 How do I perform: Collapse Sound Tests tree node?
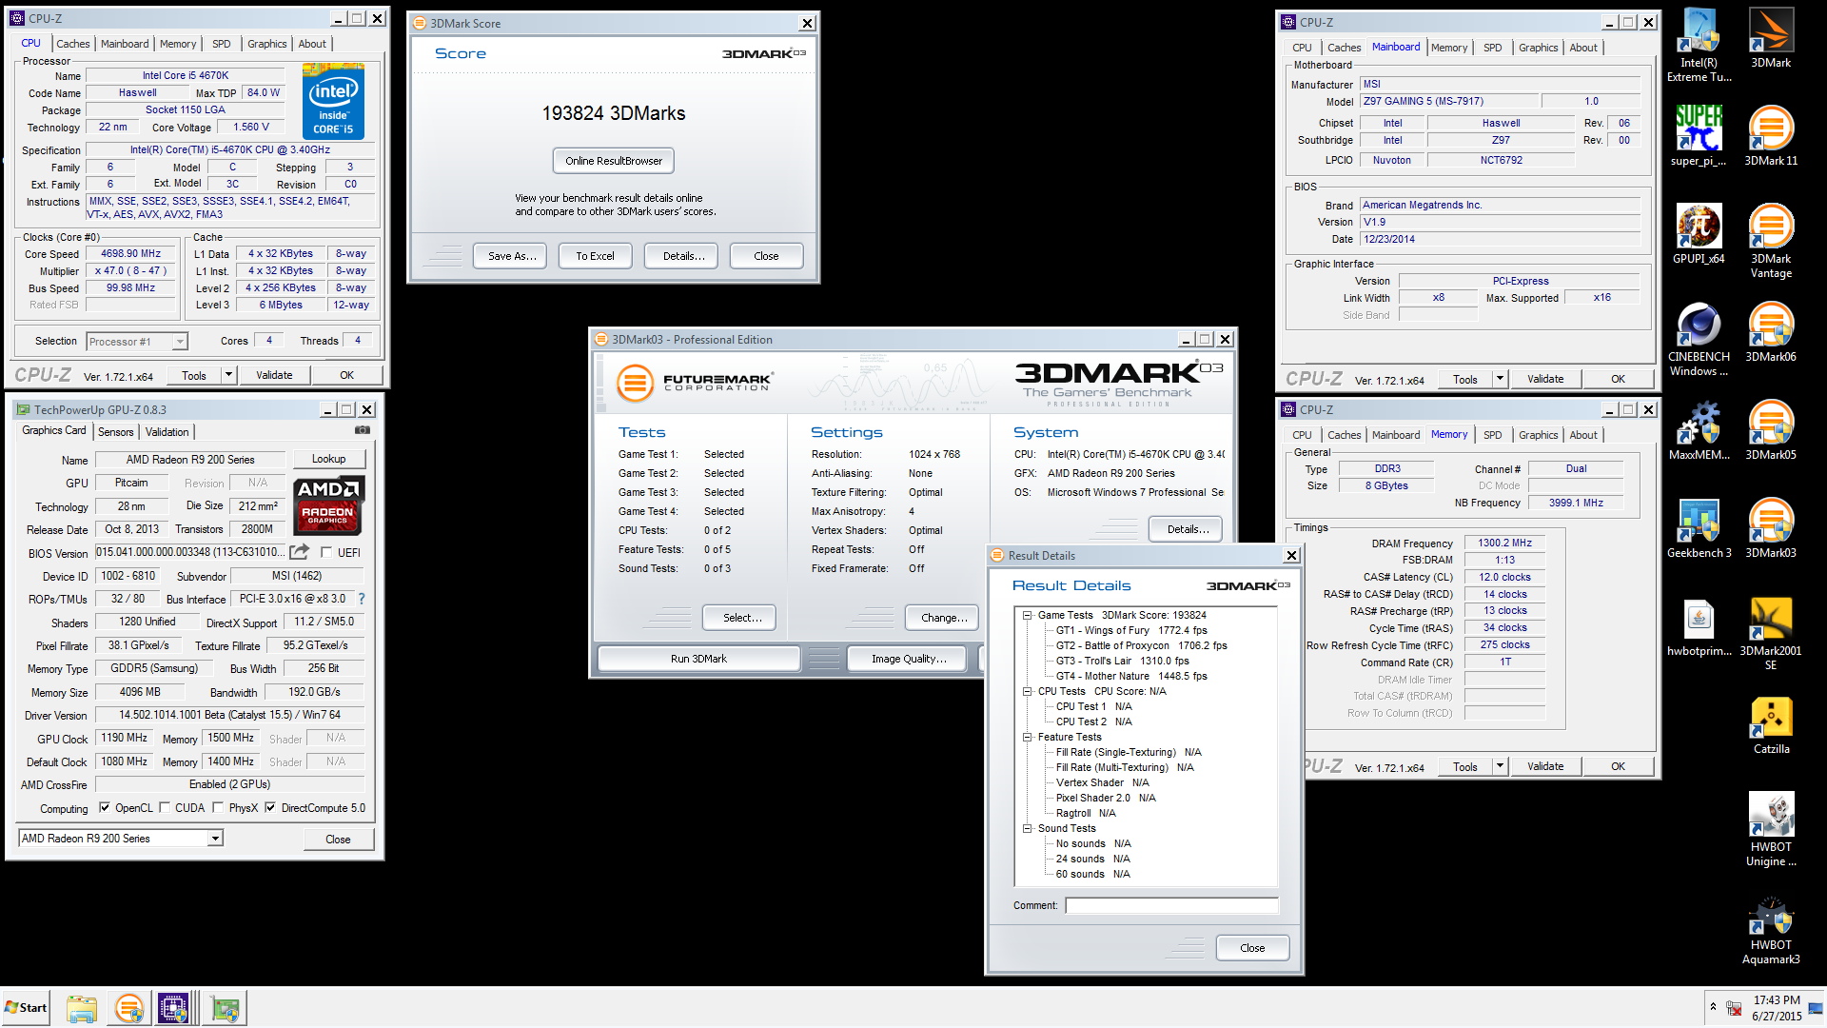[1028, 829]
